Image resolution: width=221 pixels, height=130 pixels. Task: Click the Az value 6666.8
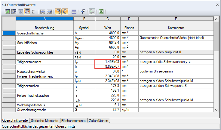108,47
